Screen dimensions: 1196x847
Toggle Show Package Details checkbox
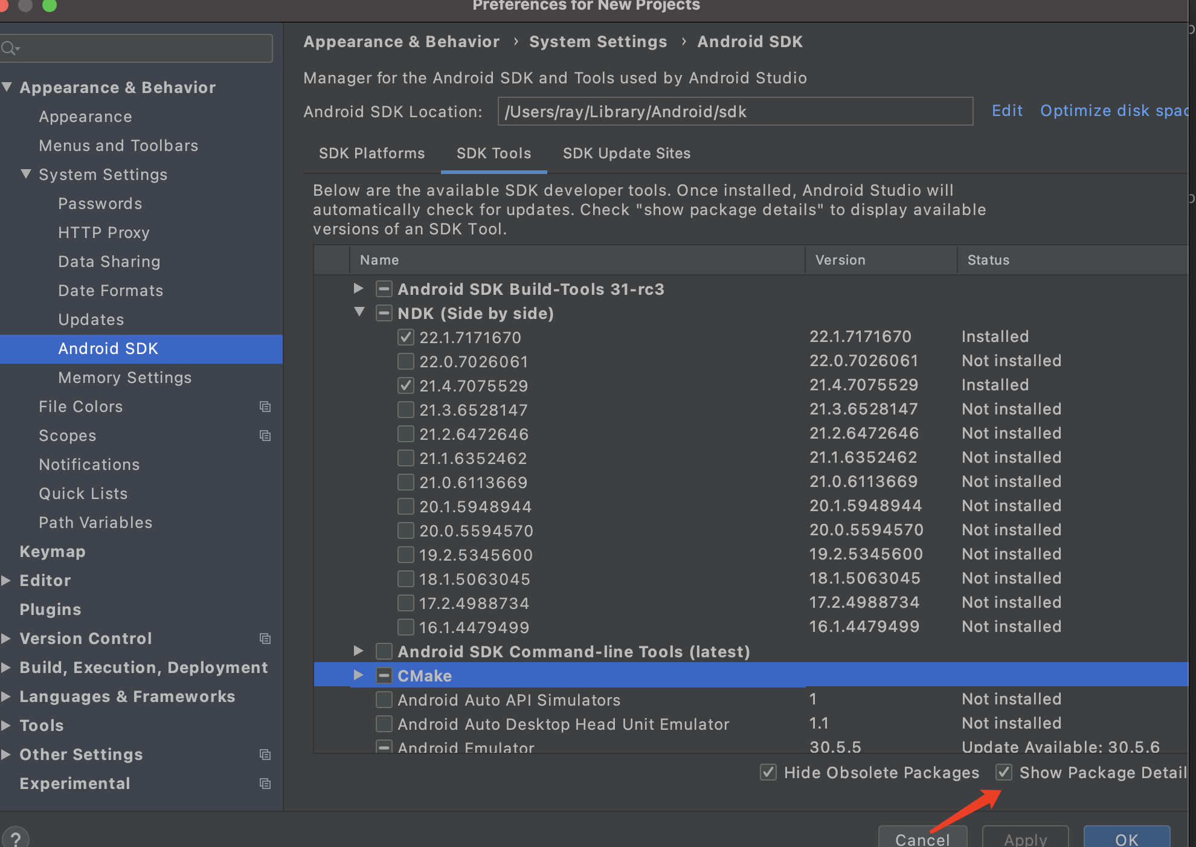pos(1004,772)
